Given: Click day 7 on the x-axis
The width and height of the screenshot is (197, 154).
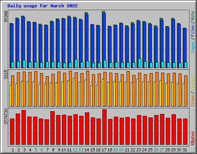Looking at the screenshot, I should click(47, 150).
